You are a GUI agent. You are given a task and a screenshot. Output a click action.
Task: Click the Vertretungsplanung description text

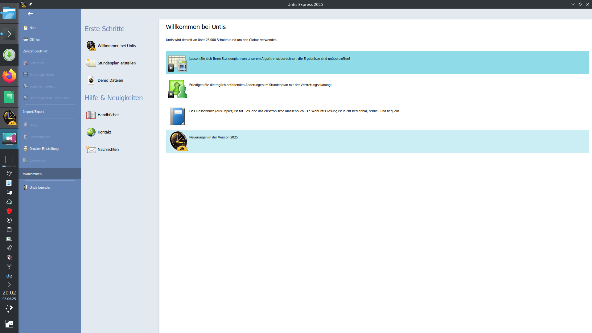point(260,85)
